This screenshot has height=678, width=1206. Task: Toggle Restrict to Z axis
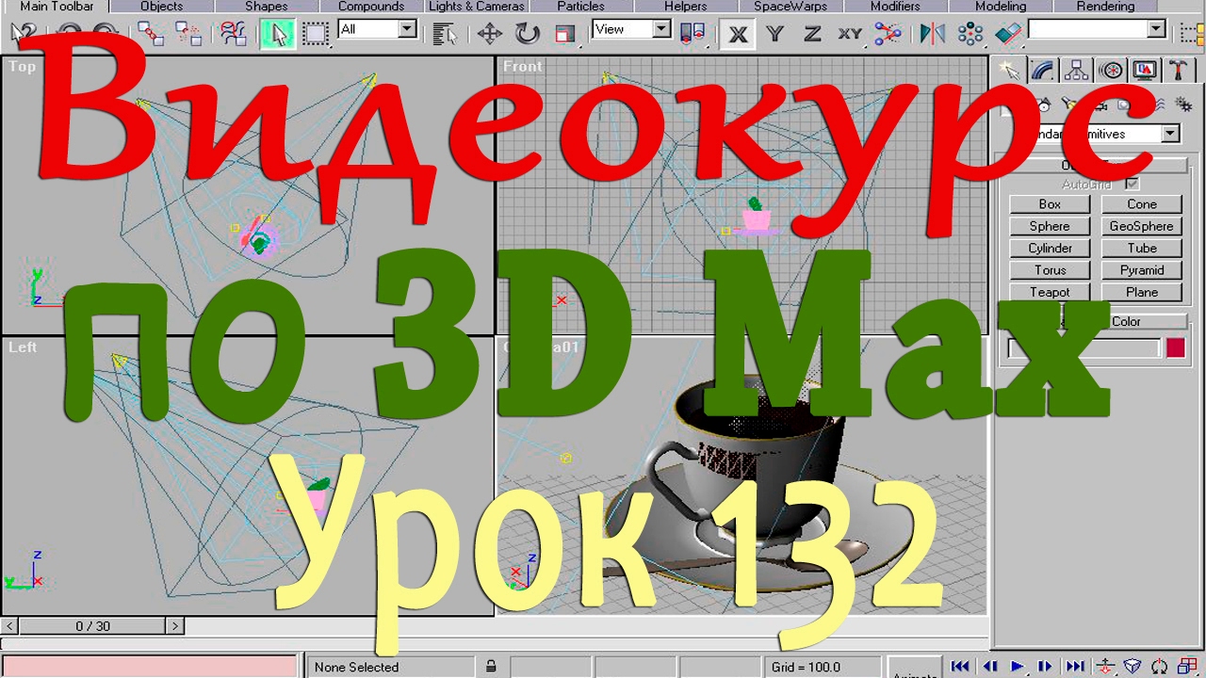(x=812, y=34)
